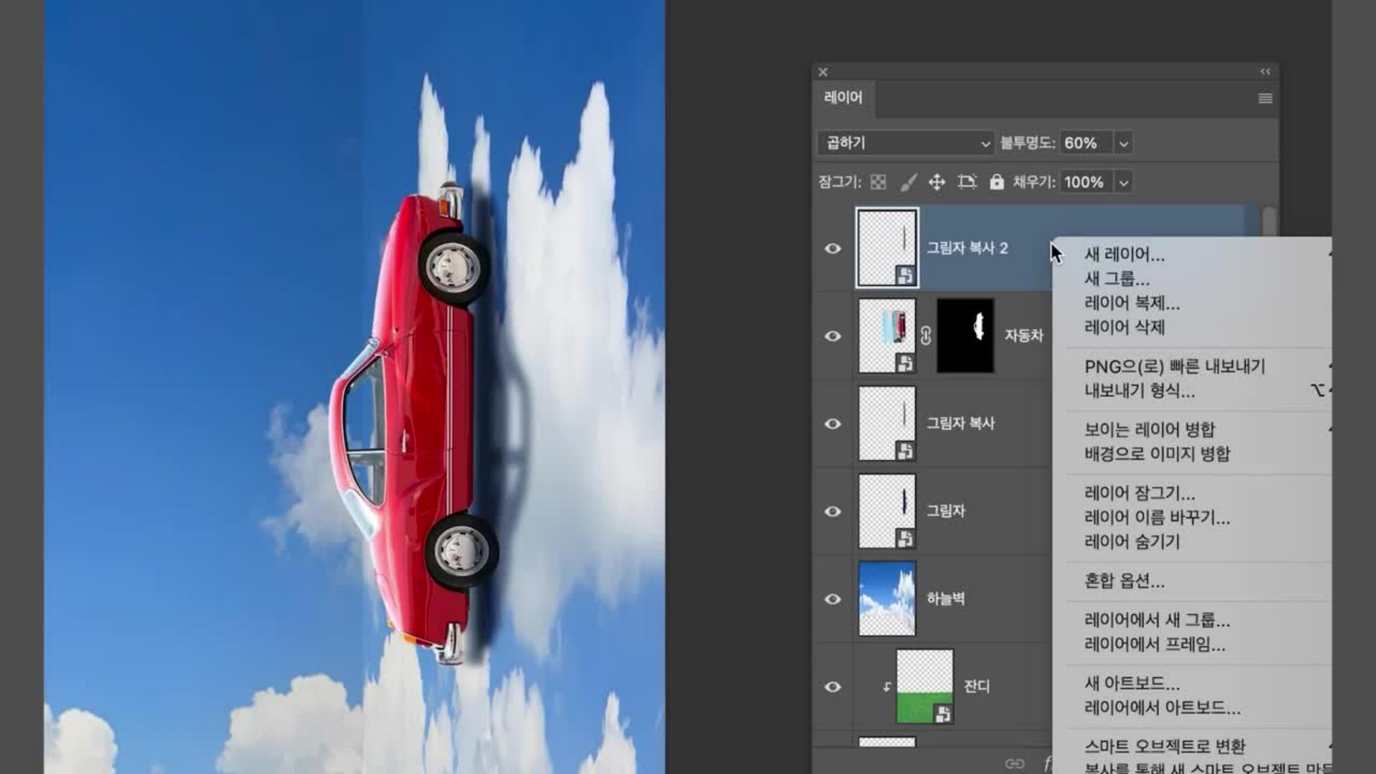Click the mask link chain on 자동차 layer

925,335
